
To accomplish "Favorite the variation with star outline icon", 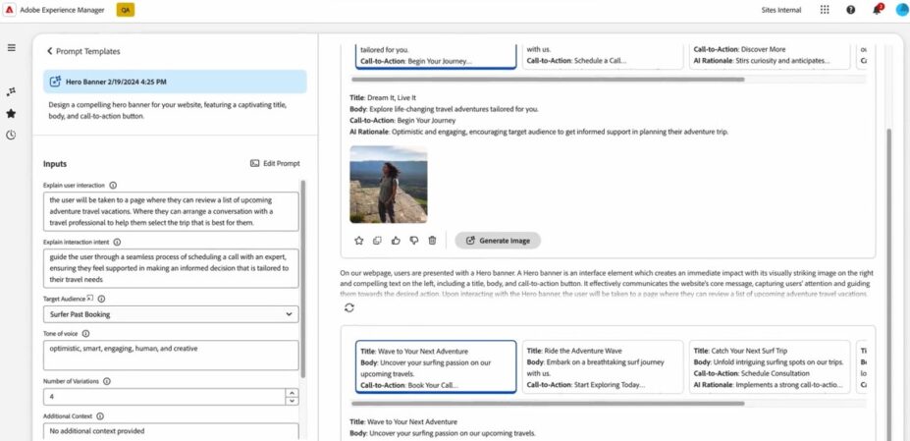I will click(358, 241).
